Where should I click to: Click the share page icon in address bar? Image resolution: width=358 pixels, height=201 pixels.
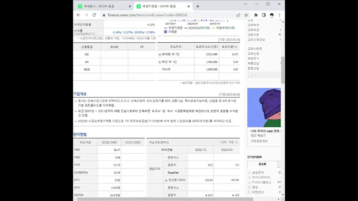coord(238,15)
